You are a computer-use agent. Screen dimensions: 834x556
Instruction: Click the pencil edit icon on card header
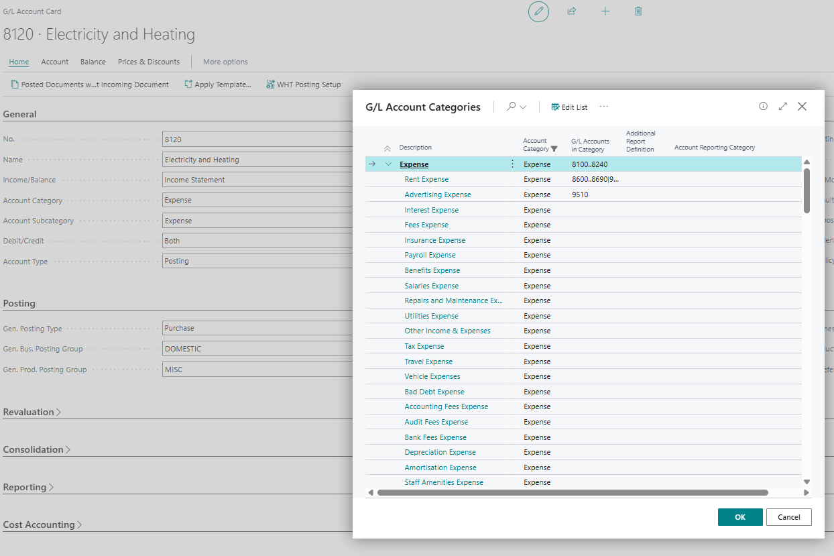pos(538,11)
